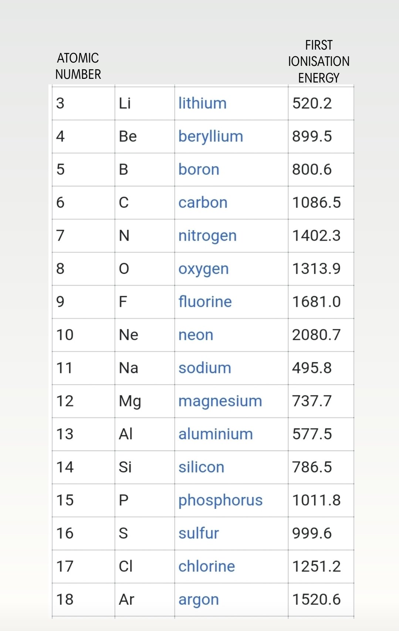
Task: Click the First Ionisation Energy header
Action: (318, 61)
